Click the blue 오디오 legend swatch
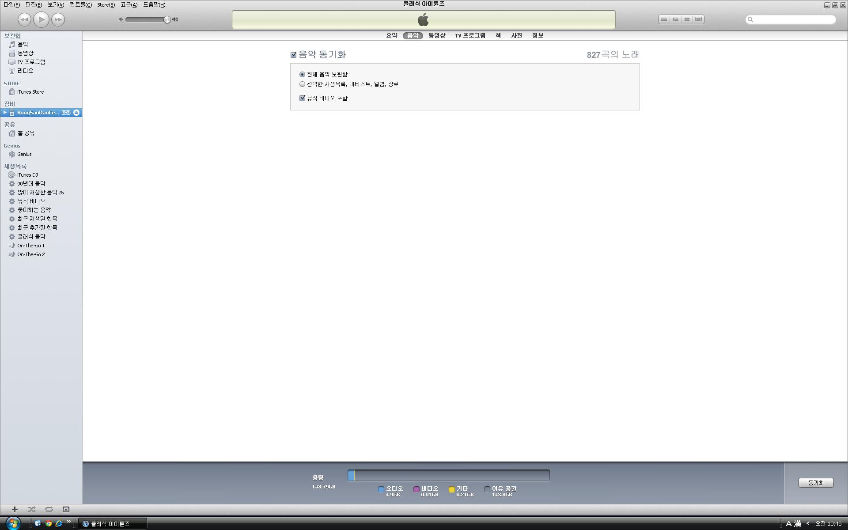The image size is (848, 530). point(381,489)
